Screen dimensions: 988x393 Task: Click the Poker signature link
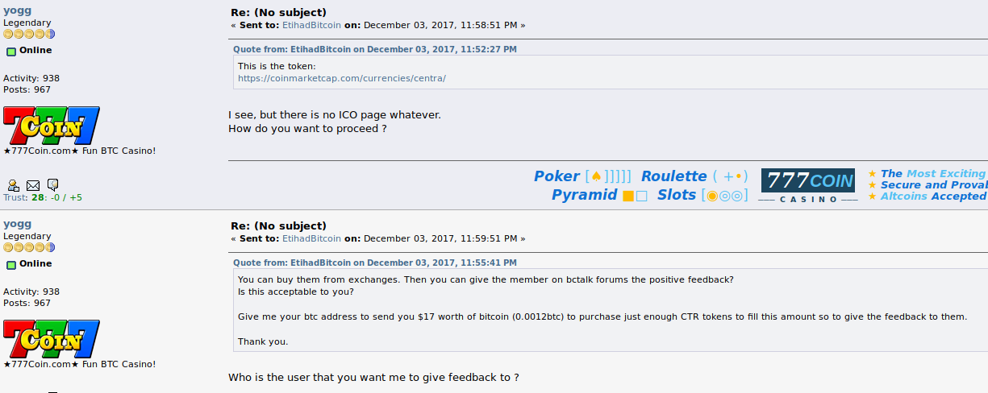557,176
